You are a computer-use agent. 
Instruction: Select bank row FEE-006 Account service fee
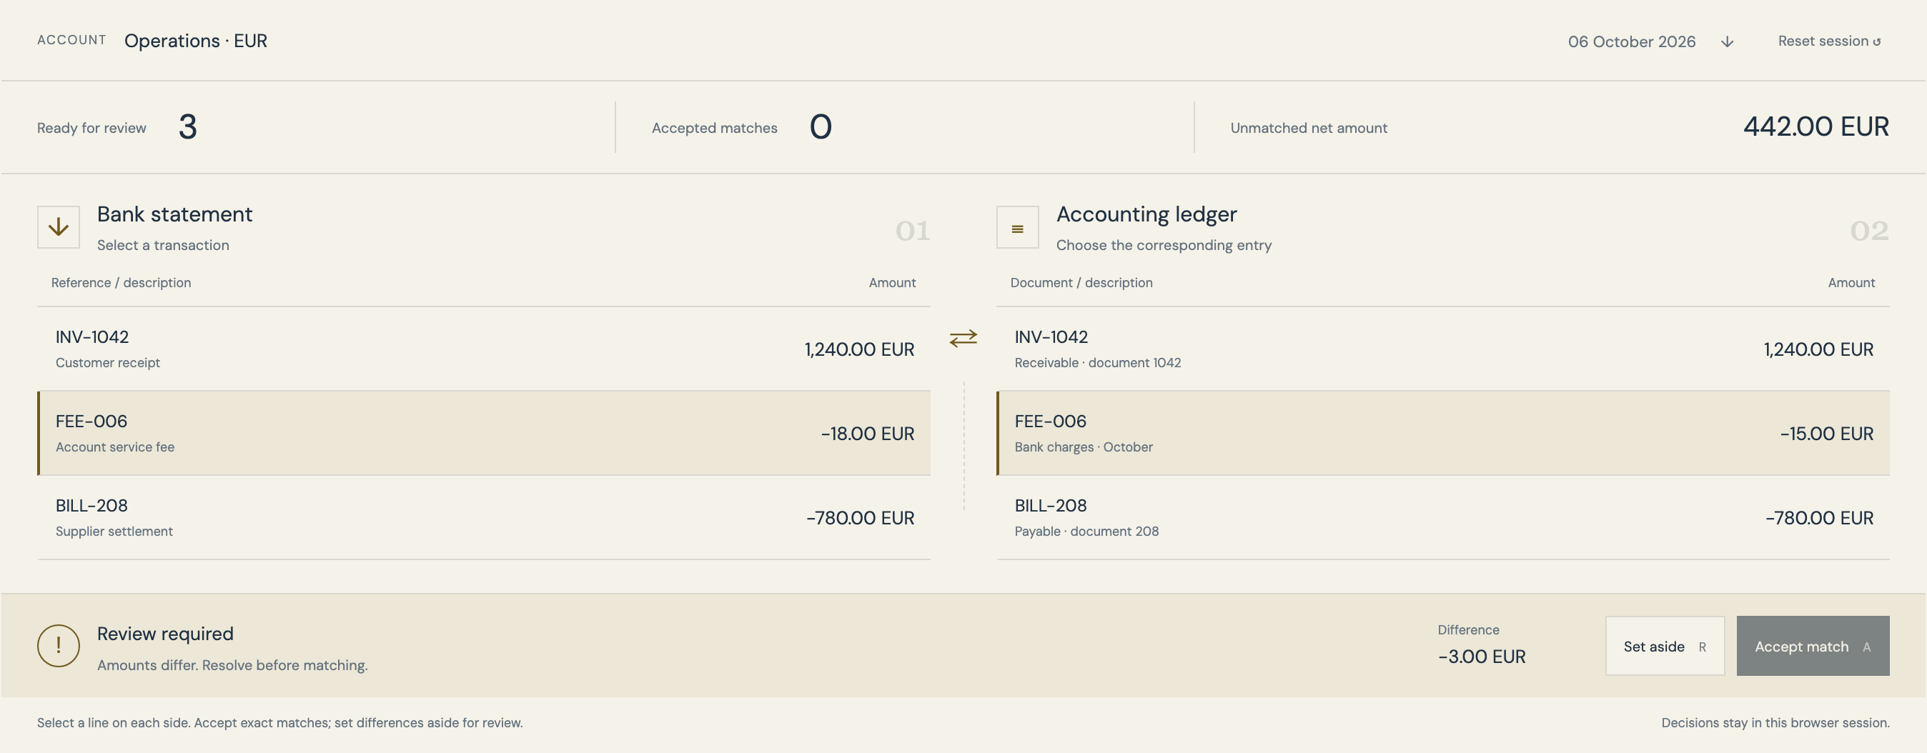(484, 433)
